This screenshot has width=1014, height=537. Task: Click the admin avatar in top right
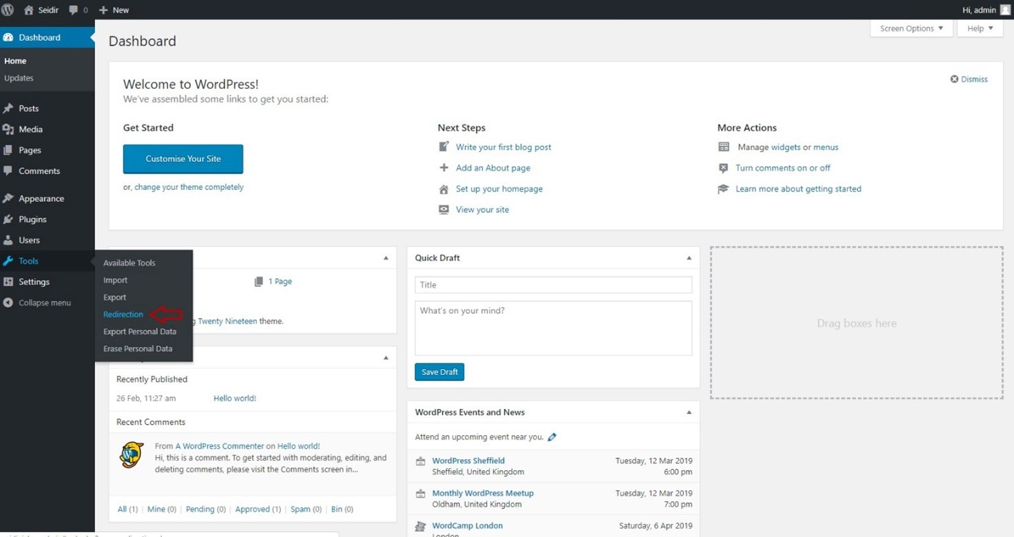[x=1006, y=10]
